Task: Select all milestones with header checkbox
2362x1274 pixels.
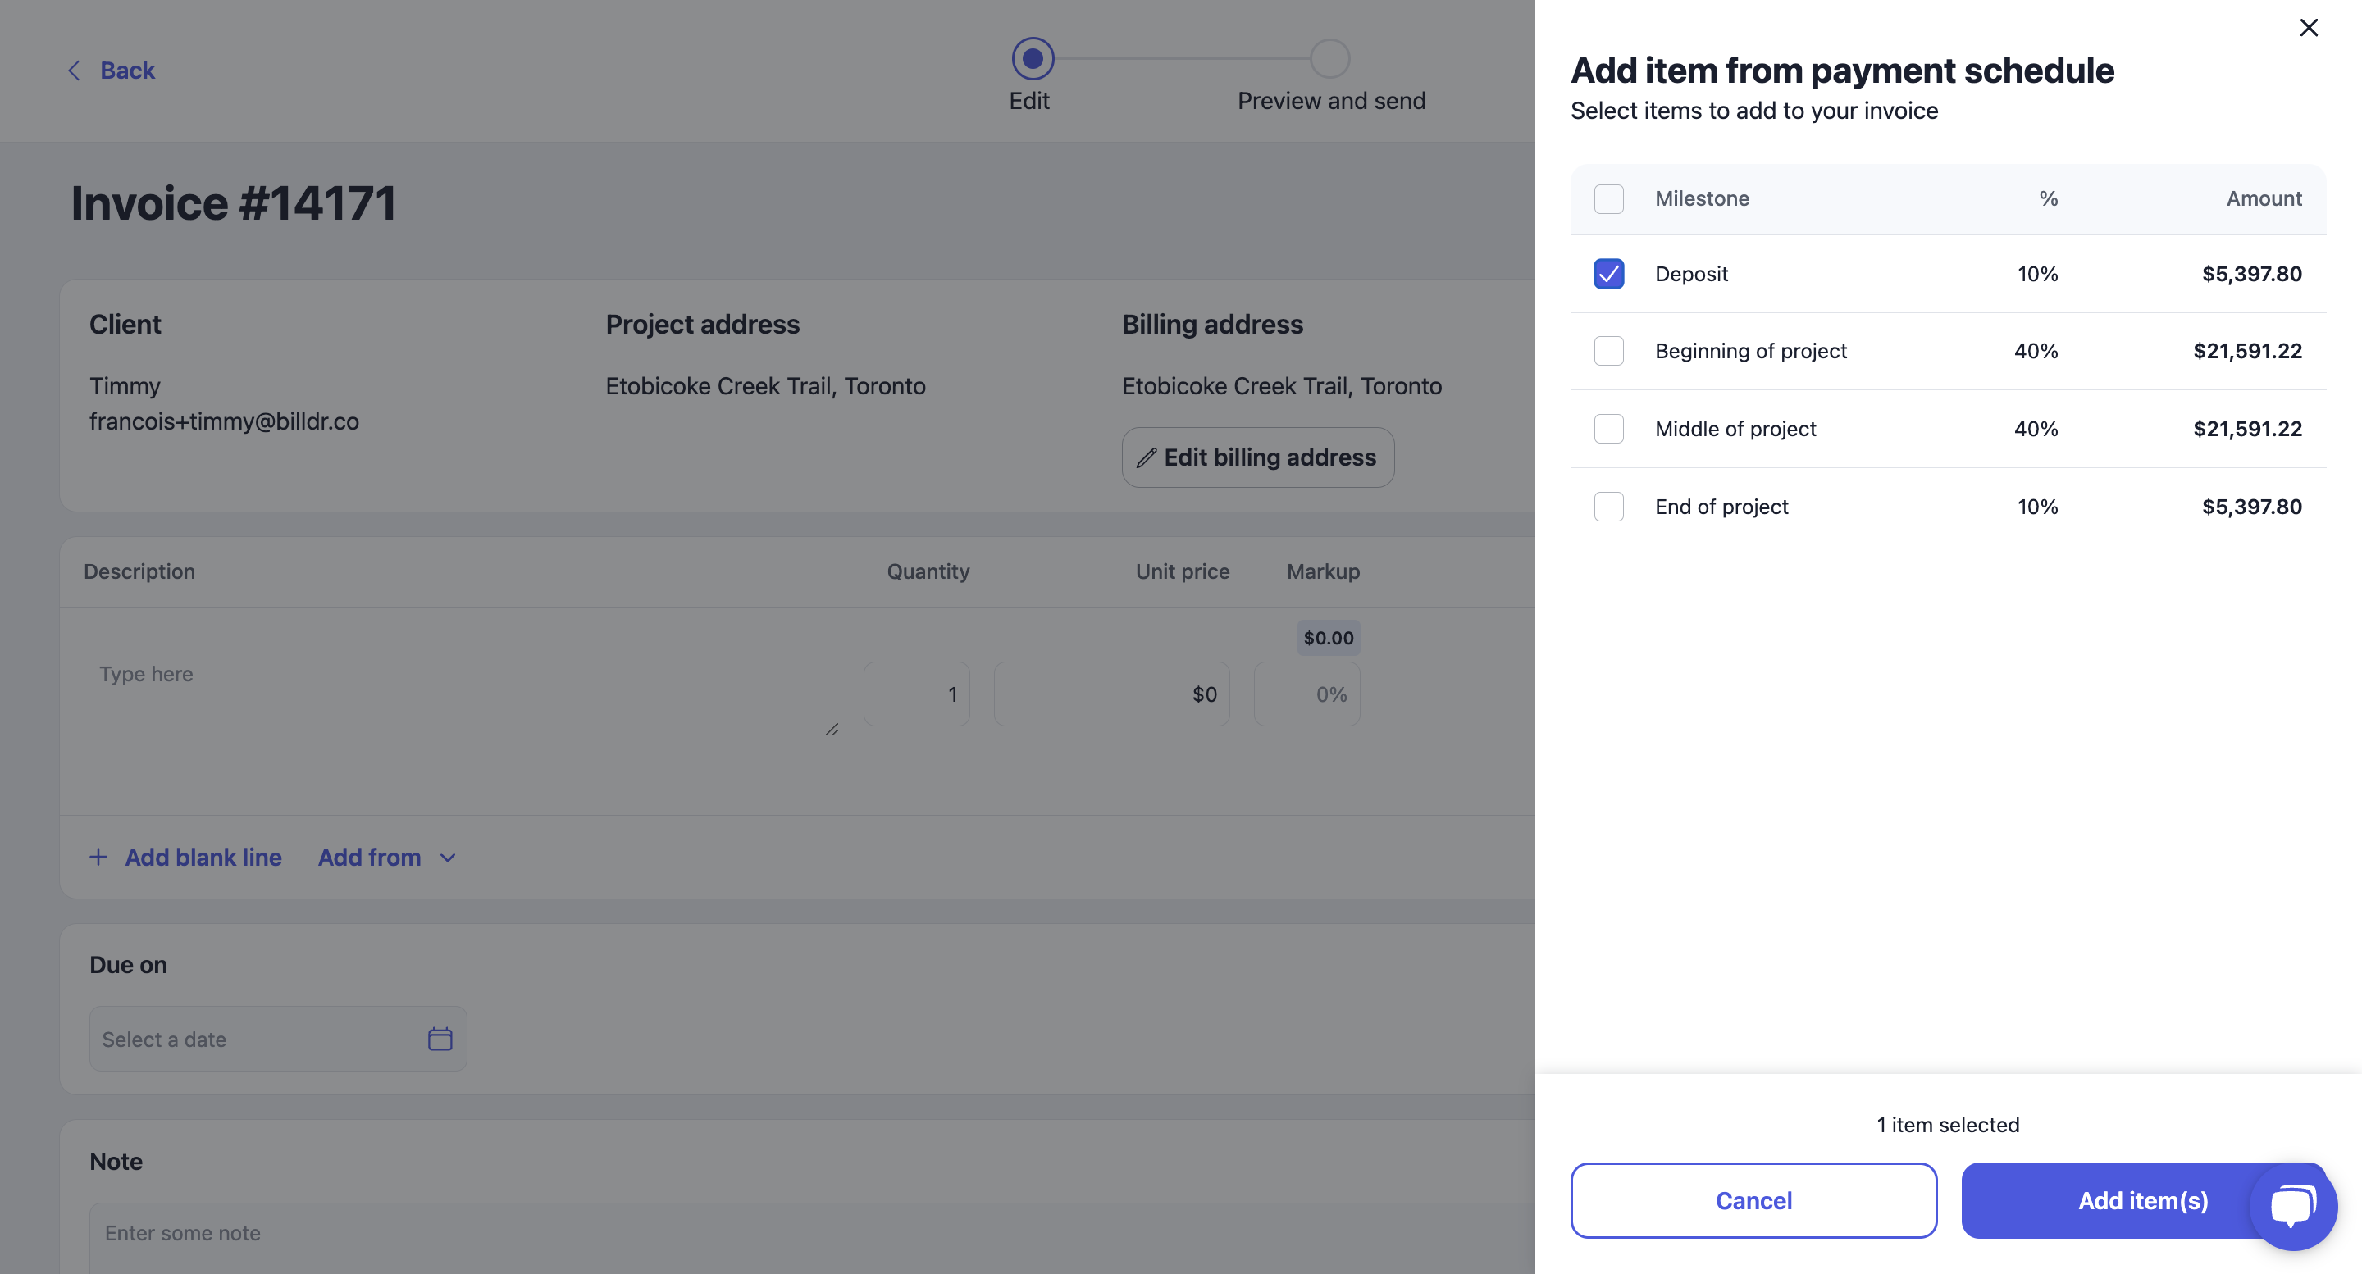Action: (1608, 199)
